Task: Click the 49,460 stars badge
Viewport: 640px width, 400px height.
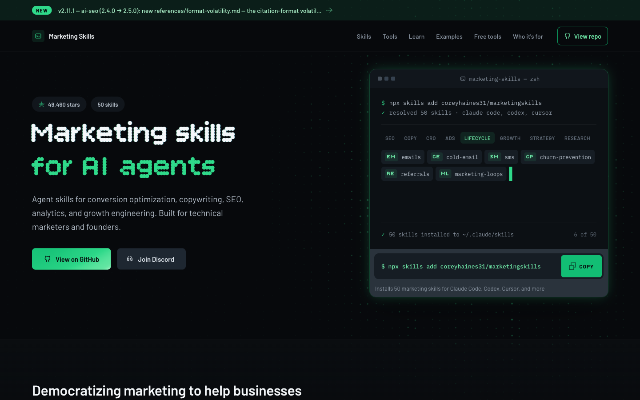Action: 60,104
